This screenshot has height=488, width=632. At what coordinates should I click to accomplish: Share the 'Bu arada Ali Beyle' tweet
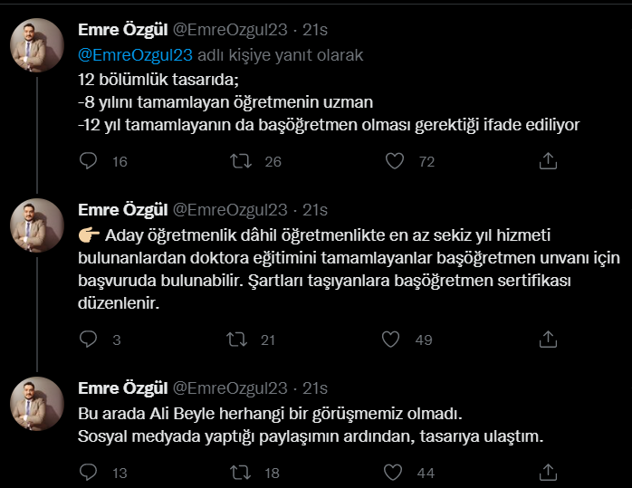[x=548, y=473]
